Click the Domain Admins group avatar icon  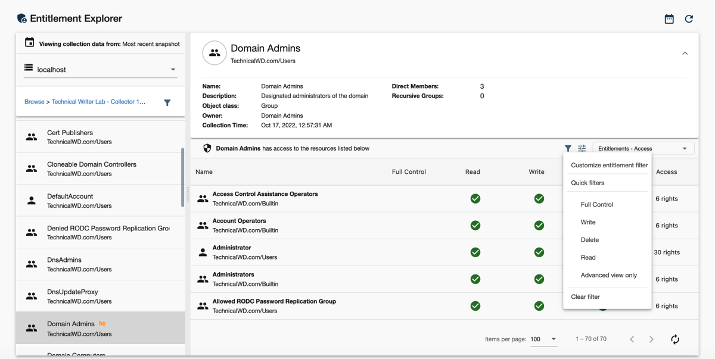point(214,53)
